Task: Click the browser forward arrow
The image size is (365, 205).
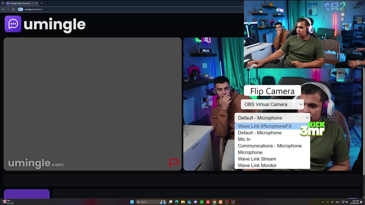Action: [x=8, y=9]
